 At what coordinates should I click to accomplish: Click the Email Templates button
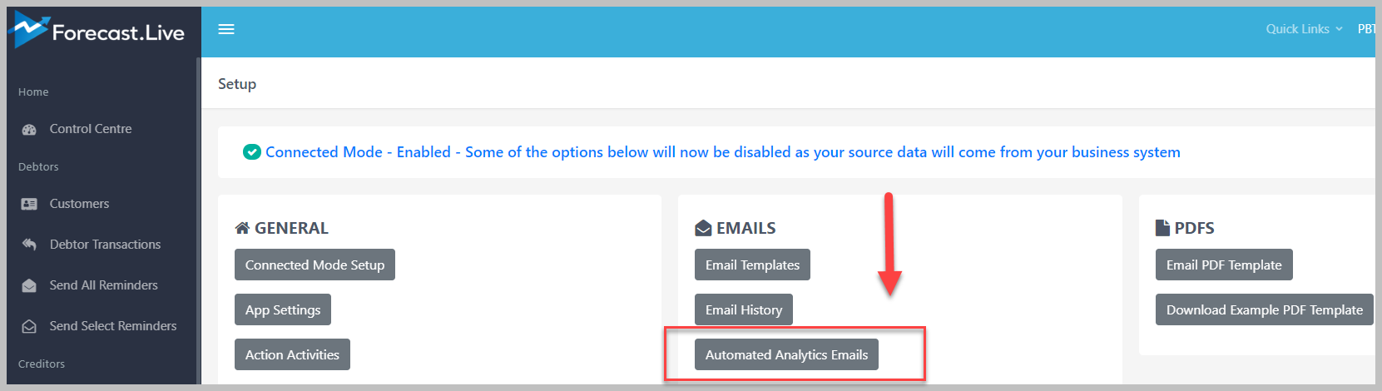pyautogui.click(x=752, y=265)
